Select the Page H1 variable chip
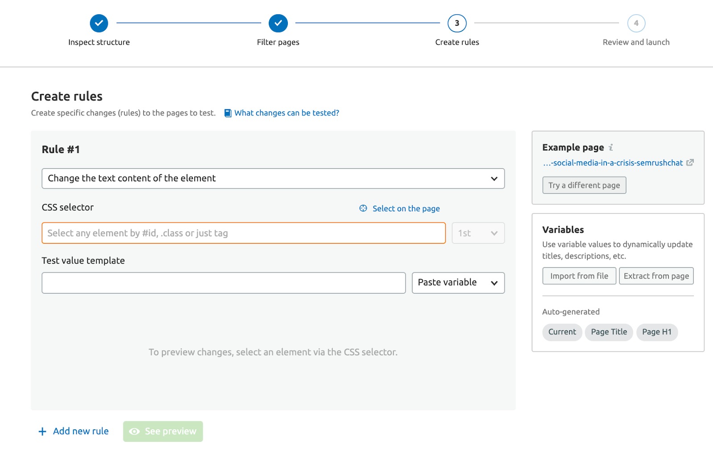 [657, 332]
